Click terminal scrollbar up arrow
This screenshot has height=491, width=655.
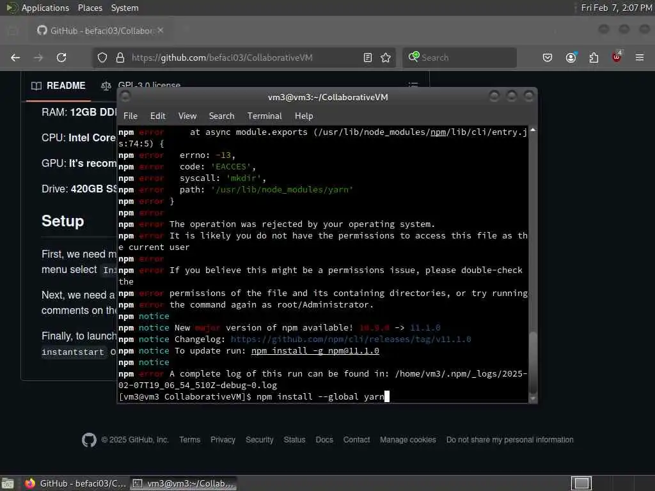533,130
